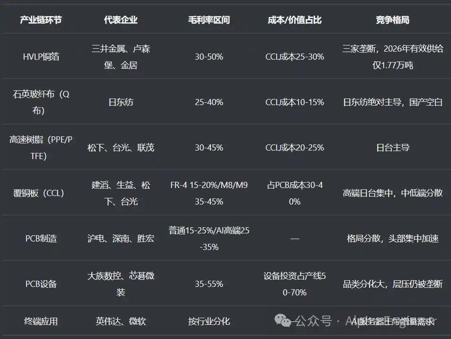
Task: Select the 日东纺 company cell
Action: pos(121,102)
